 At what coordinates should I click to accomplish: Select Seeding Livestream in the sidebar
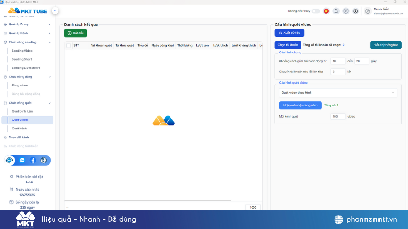26,68
